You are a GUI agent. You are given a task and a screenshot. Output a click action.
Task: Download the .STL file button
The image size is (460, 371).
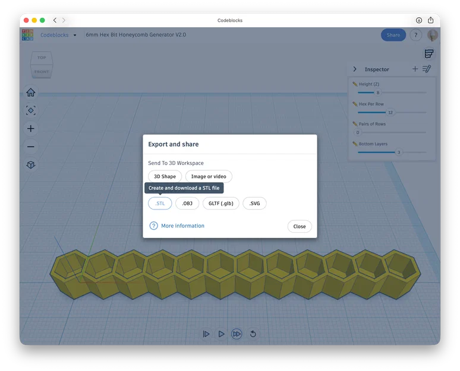(x=160, y=204)
